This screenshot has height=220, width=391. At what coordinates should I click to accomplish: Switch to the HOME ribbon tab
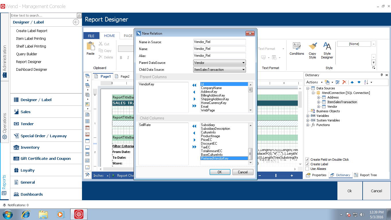(110, 36)
